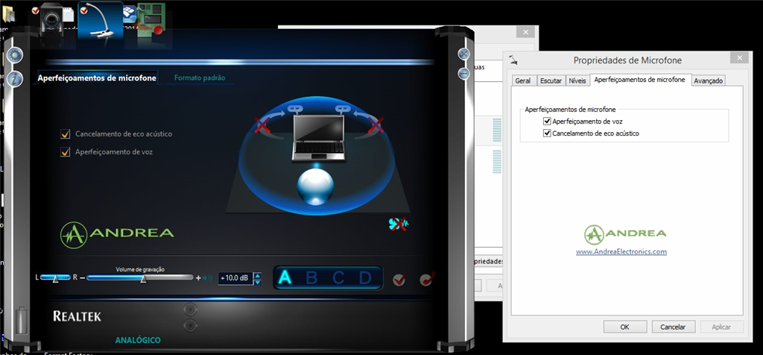Viewport: 763px width, 355px height.
Task: Click the red set default communication checkmark
Action: 427,278
